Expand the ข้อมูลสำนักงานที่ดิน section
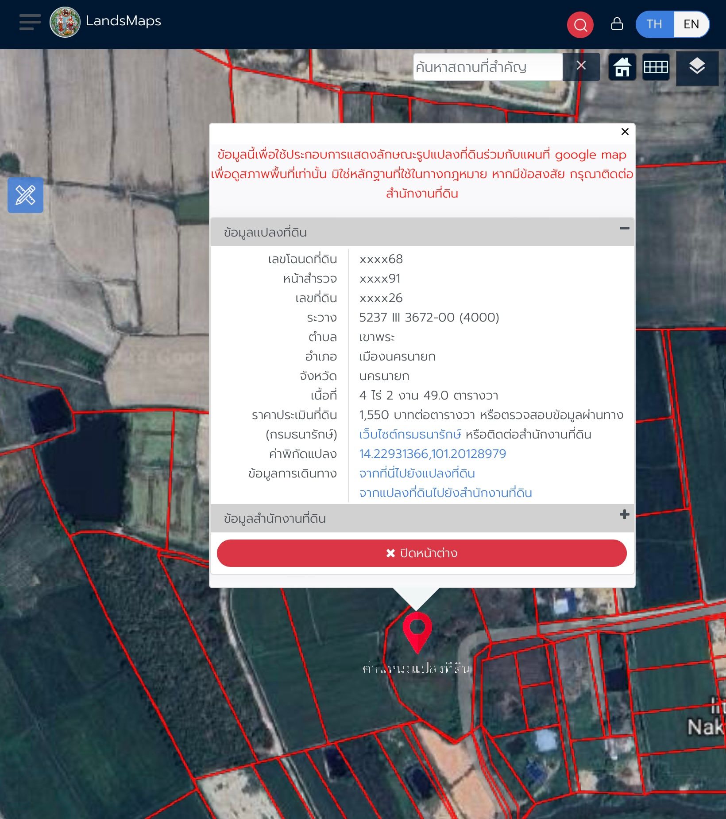 coord(624,514)
